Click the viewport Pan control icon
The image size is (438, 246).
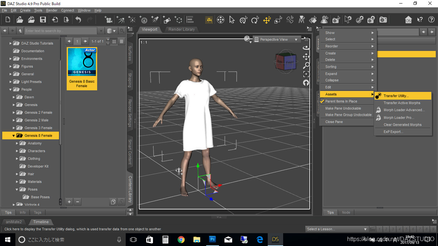click(x=306, y=56)
